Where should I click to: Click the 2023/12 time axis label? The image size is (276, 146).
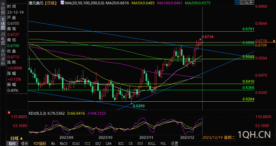tap(187, 137)
